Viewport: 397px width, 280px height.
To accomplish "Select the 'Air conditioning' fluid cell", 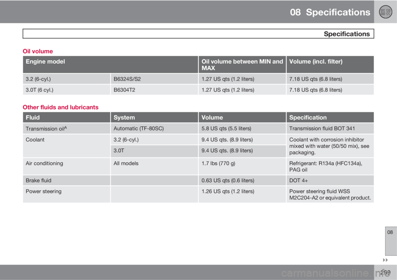I will (x=67, y=166).
